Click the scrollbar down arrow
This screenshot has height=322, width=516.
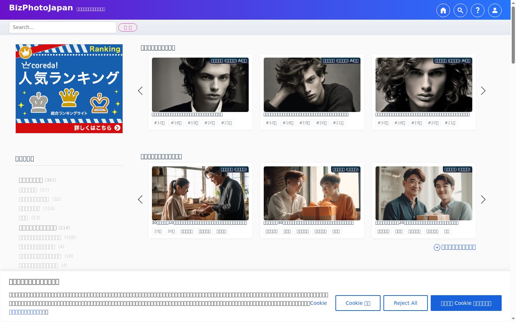pos(513,318)
